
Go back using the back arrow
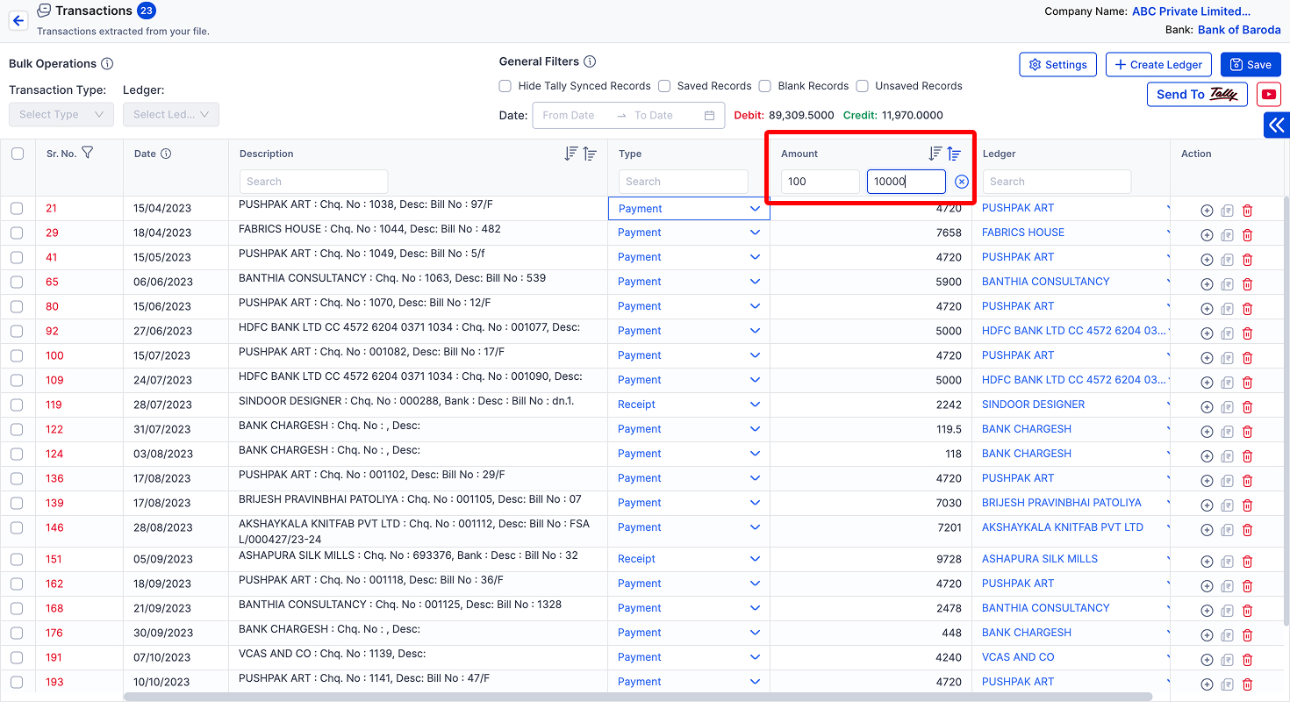click(18, 21)
